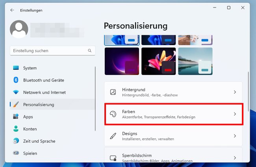The height and width of the screenshot is (167, 256).
Task: Click the Hintergrund picture icon
Action: 113,92
